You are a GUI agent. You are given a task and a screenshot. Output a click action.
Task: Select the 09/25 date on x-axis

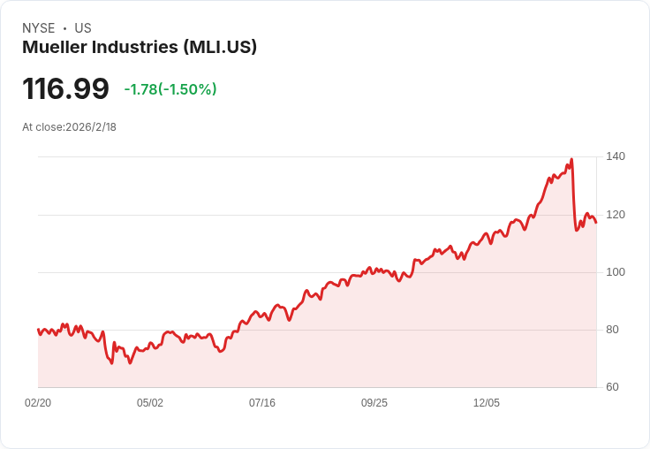[374, 403]
